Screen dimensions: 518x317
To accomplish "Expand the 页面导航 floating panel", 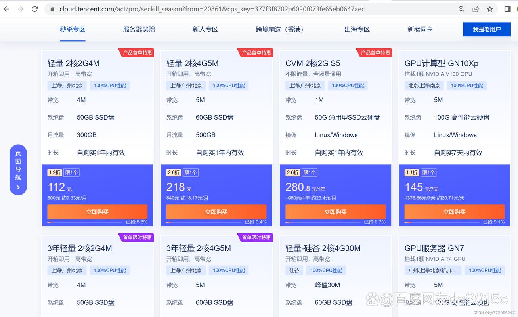I will (18, 170).
